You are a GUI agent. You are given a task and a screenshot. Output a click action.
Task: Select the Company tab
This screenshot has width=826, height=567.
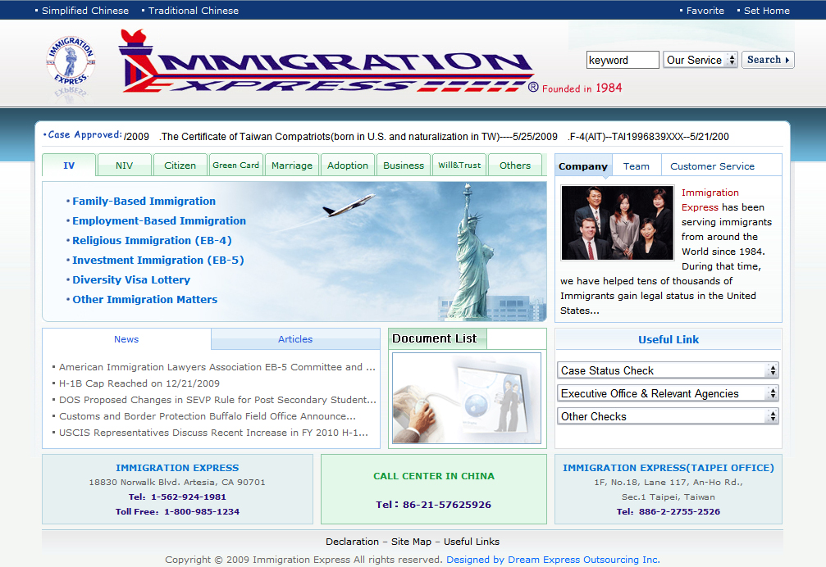click(583, 166)
